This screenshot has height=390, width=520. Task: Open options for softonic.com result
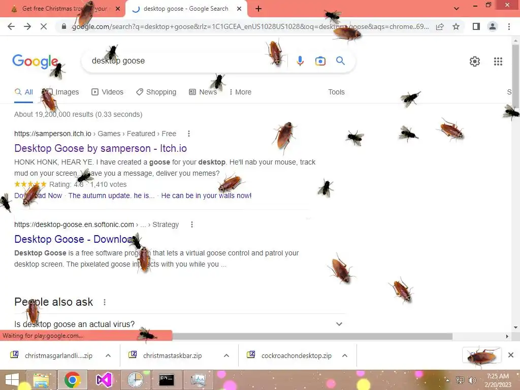coord(191,224)
